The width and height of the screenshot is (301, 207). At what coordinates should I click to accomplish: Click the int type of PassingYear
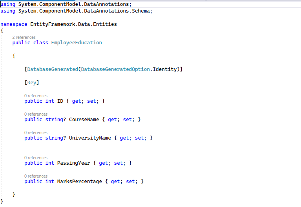50,163
